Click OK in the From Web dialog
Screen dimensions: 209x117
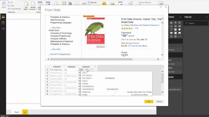(149, 101)
